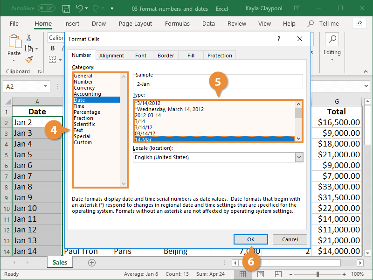Click the Copy icon
The height and width of the screenshot is (280, 373).
29,49
